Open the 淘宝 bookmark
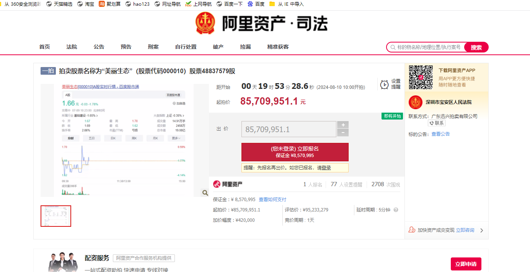The height and width of the screenshot is (272, 530). 85,4
